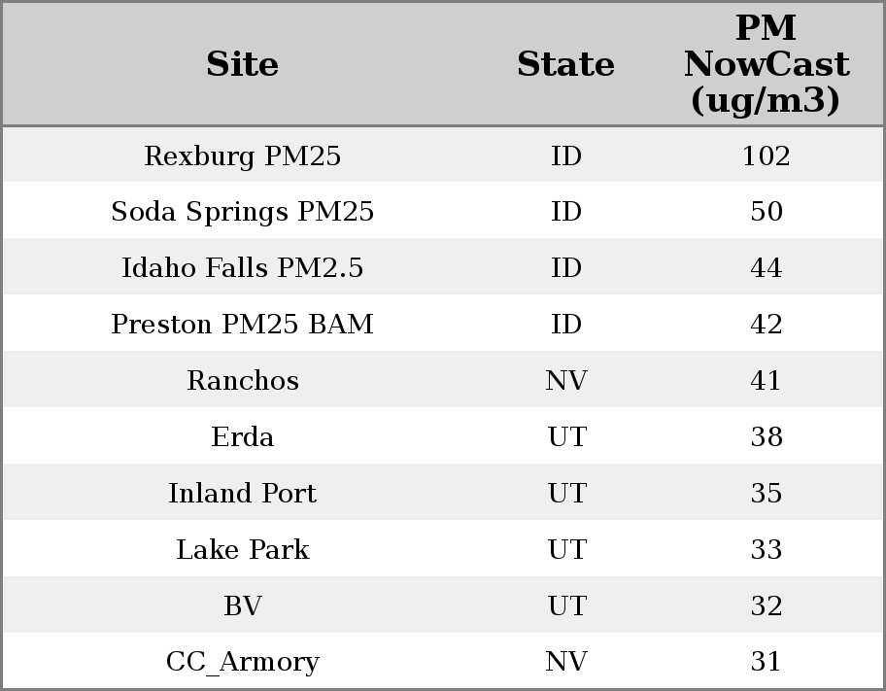Screen dimensions: 886x691
Task: Click the BV site name
Action: pyautogui.click(x=242, y=605)
